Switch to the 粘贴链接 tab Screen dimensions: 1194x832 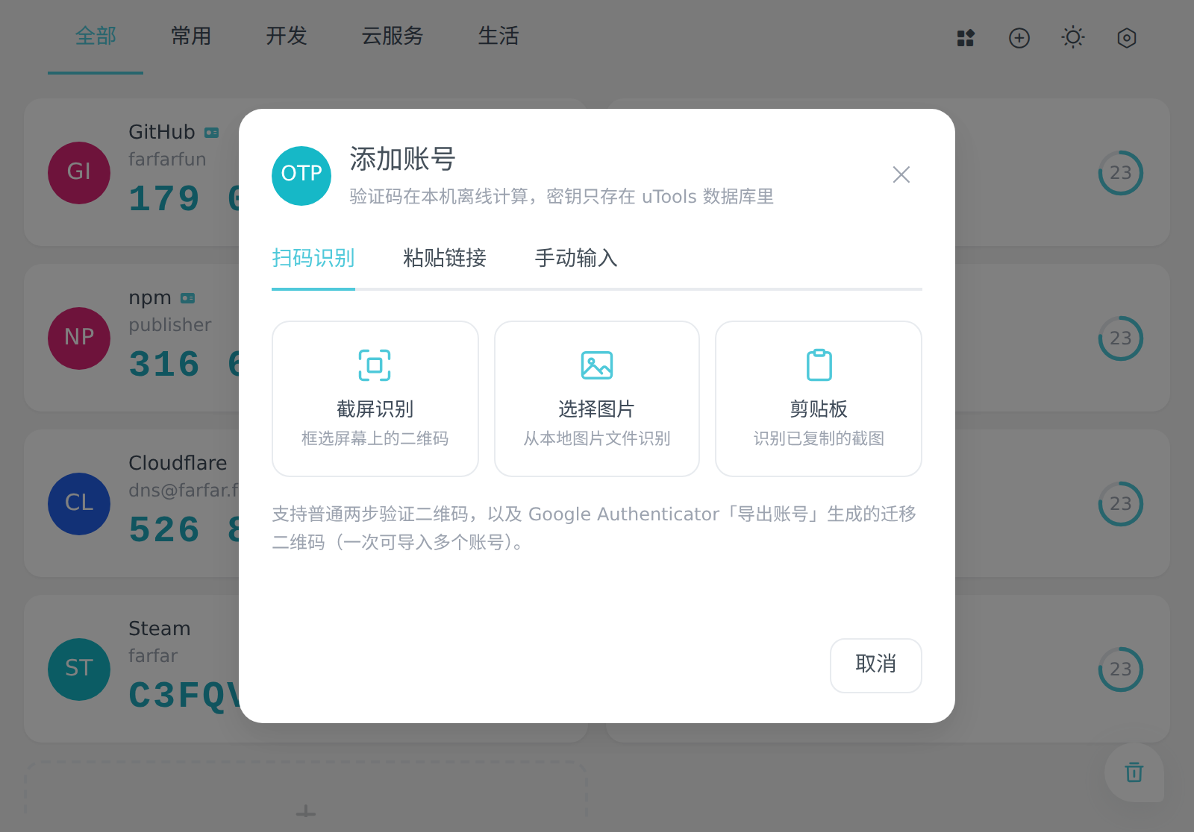[445, 258]
